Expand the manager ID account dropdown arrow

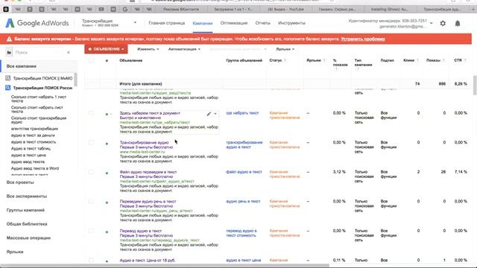pos(431,23)
